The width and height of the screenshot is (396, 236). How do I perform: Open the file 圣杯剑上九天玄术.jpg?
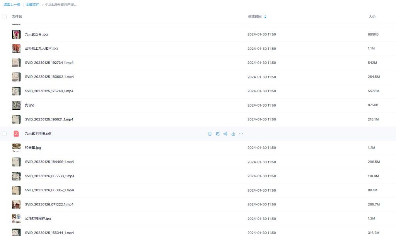pos(41,48)
